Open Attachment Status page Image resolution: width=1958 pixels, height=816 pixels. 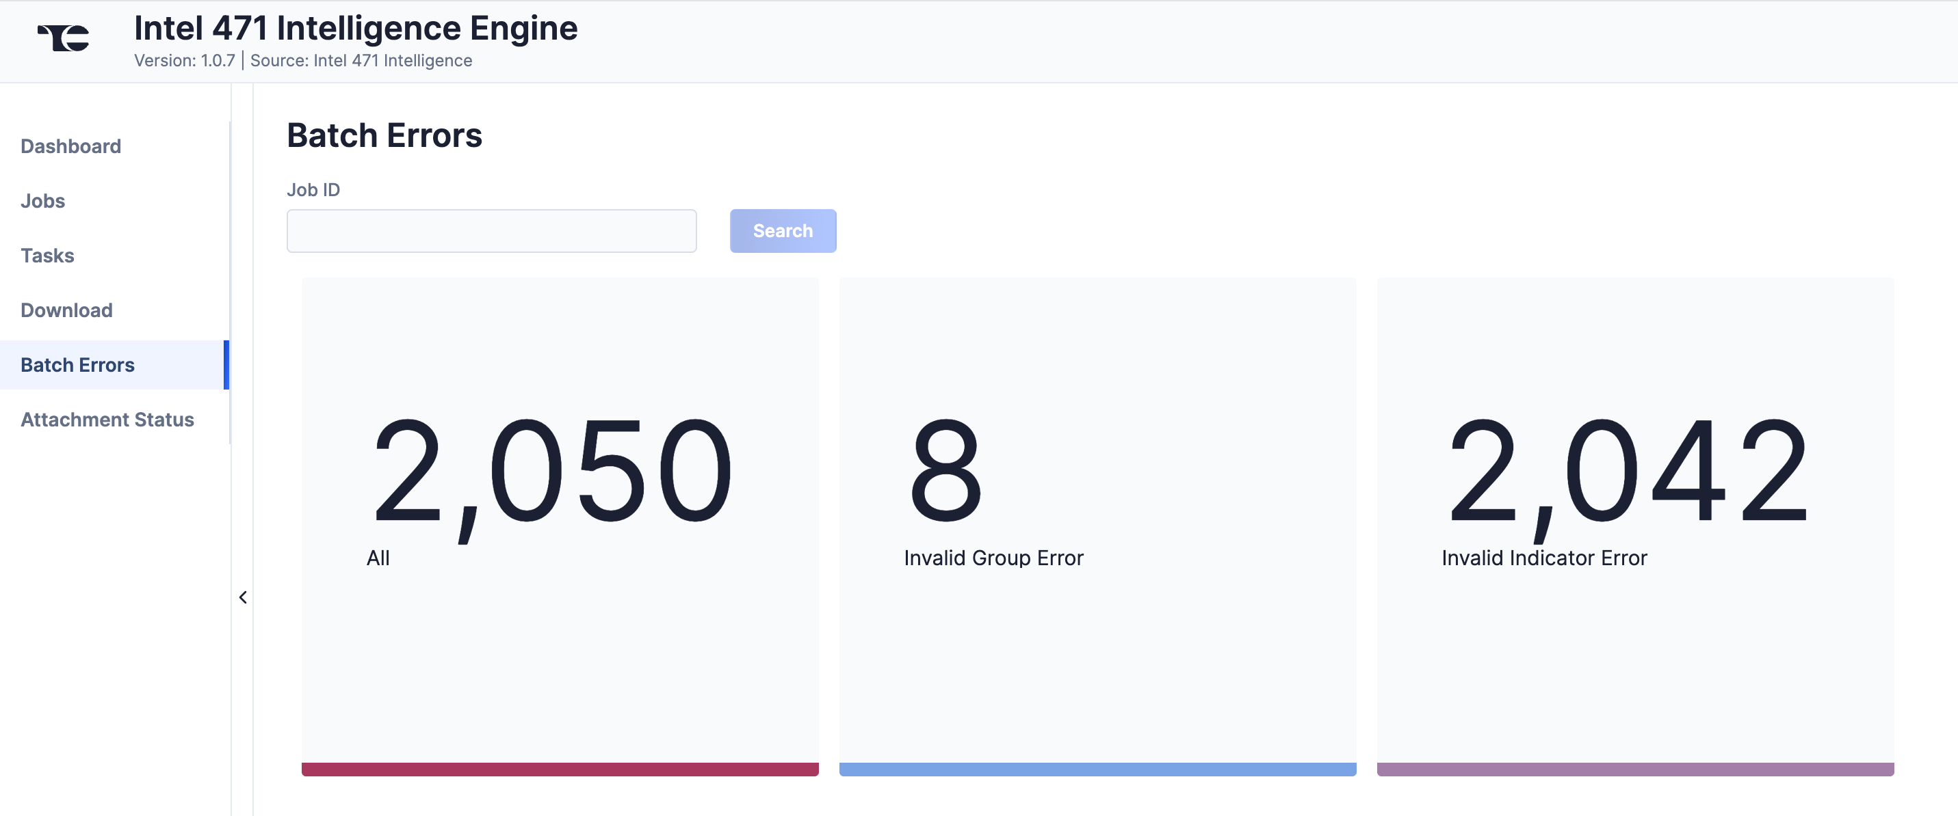107,419
